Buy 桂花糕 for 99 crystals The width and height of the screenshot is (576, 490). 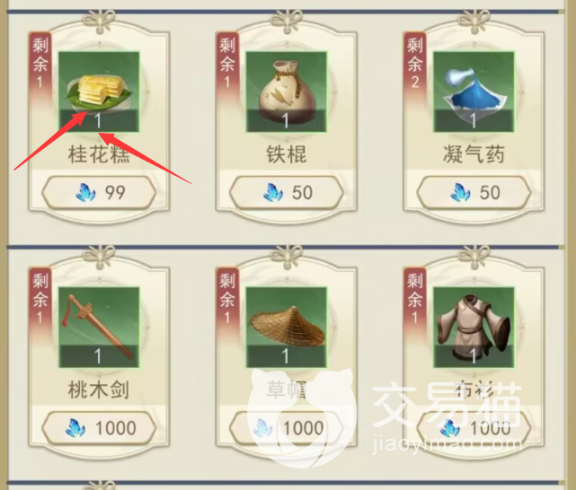(99, 193)
